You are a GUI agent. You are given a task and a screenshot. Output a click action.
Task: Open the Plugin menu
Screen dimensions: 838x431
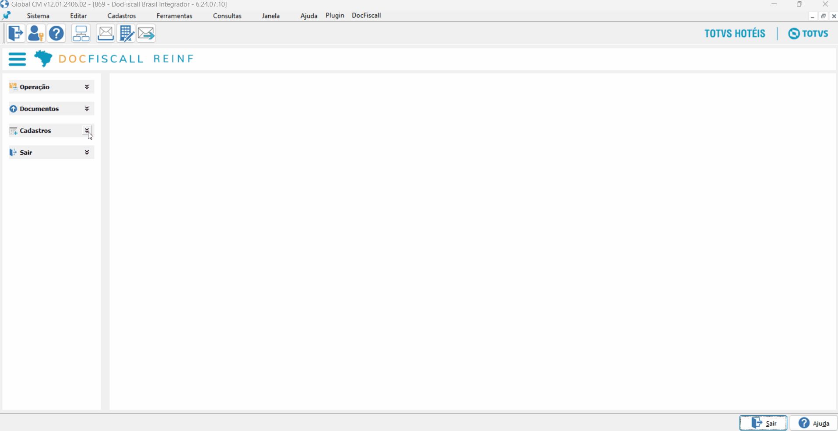[335, 15]
